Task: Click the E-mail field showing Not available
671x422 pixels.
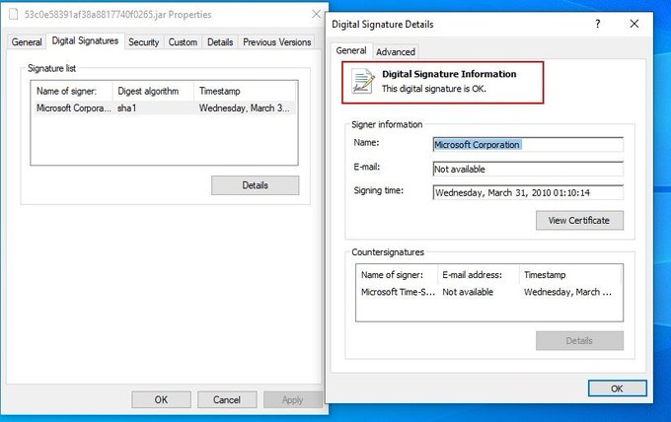Action: [x=528, y=169]
